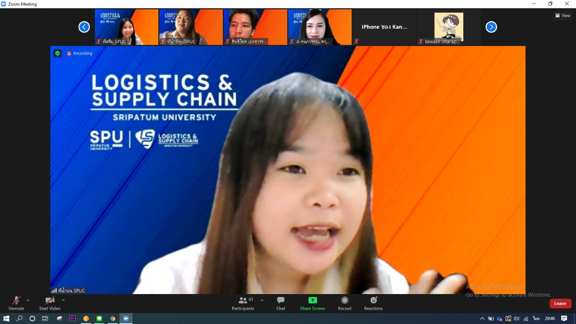Open the Reactions menu
576x324 pixels.
373,303
